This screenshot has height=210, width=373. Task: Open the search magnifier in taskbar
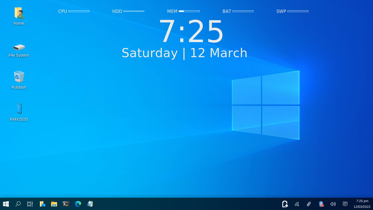18,204
